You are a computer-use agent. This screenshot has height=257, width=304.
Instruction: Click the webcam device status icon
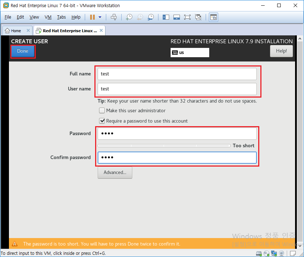coord(281,253)
